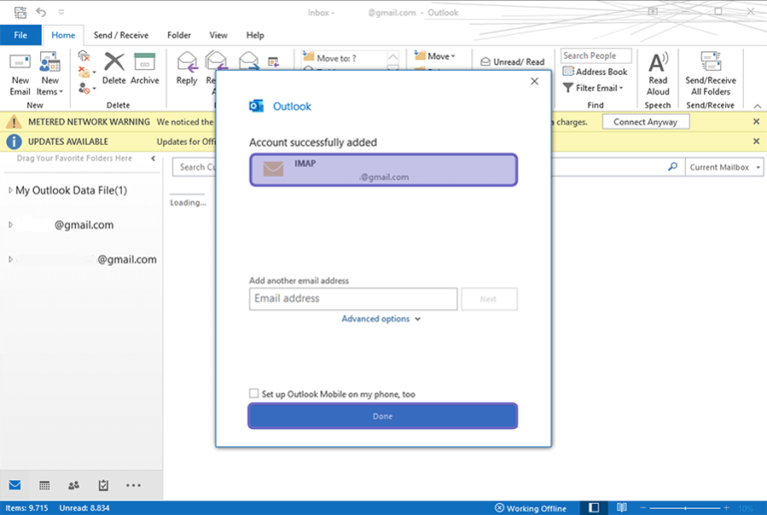Expand the second @gmail.com account
This screenshot has height=515, width=767.
[10, 259]
